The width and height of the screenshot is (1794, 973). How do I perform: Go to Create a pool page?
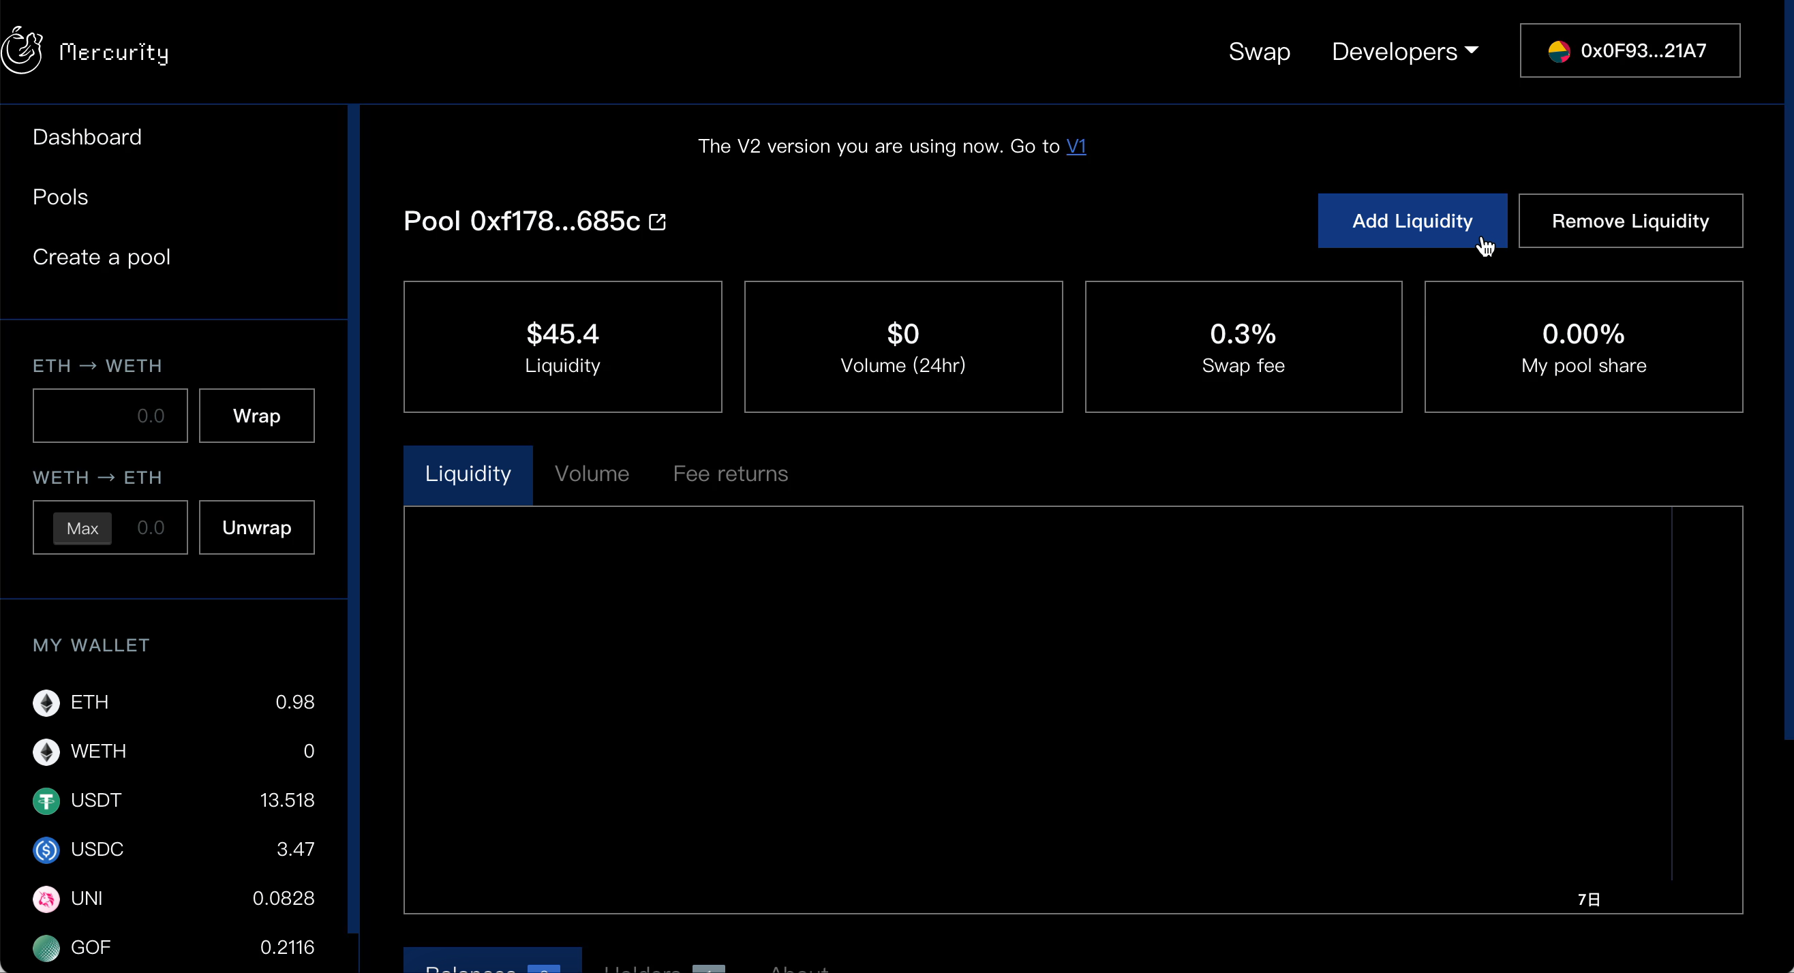pyautogui.click(x=102, y=257)
